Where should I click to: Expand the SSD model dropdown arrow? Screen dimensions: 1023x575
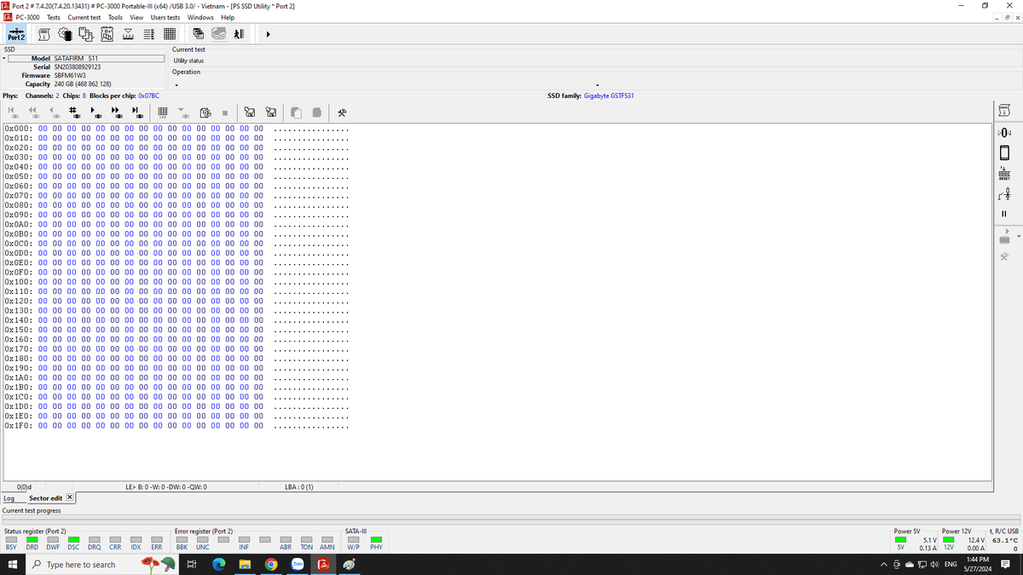point(4,60)
